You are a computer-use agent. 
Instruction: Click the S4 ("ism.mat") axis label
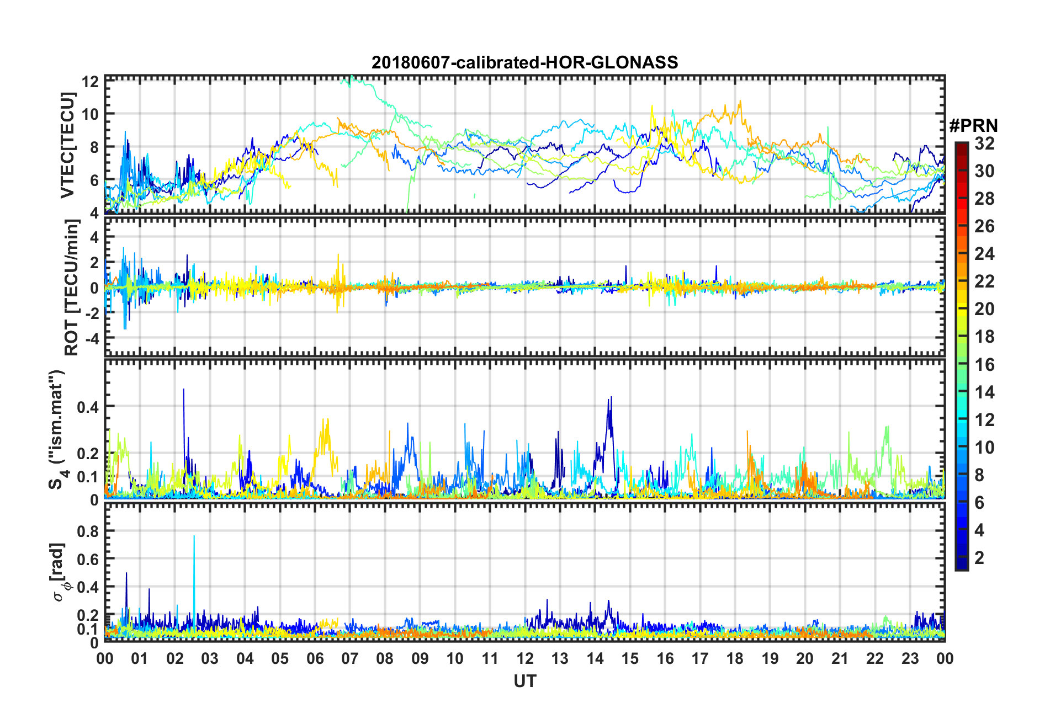(x=57, y=429)
